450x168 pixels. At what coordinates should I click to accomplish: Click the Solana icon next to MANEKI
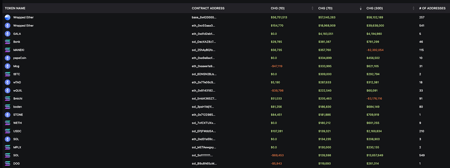8,50
